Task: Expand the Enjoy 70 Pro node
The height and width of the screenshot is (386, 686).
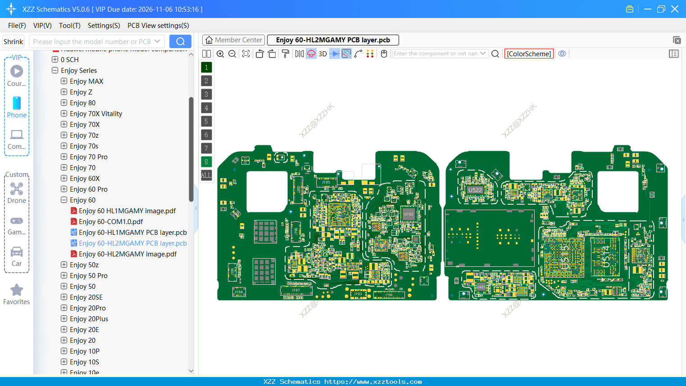Action: click(64, 157)
